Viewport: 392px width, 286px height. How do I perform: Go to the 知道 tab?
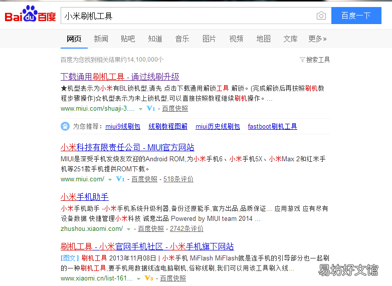[x=155, y=39]
